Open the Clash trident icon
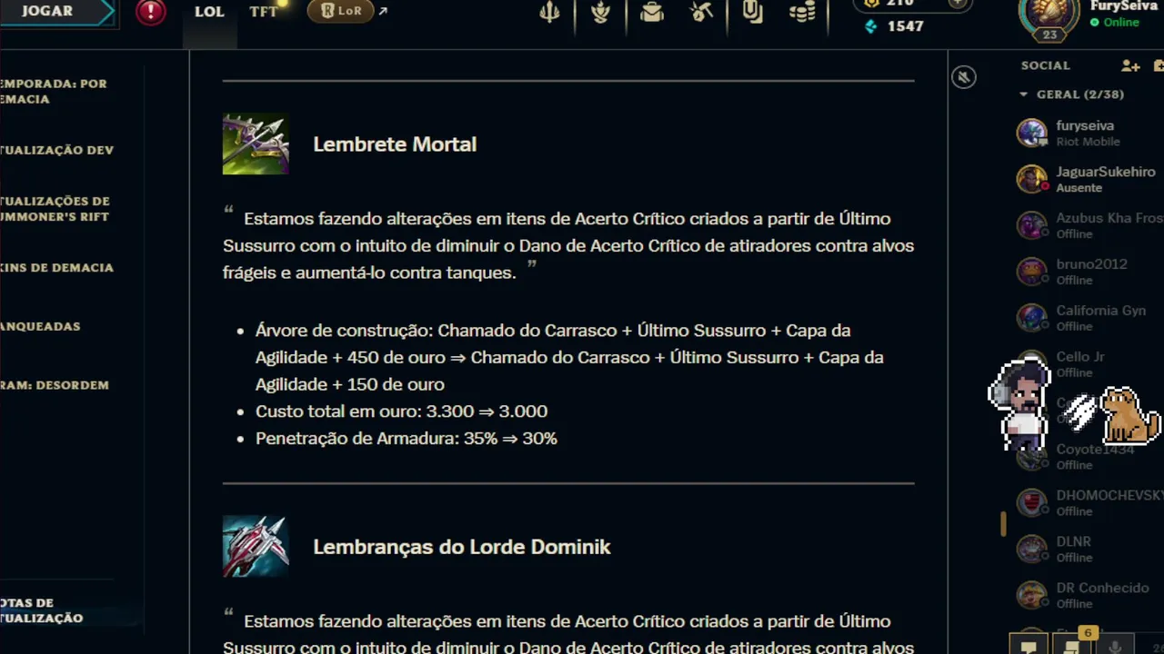The width and height of the screenshot is (1164, 654). pos(549,13)
